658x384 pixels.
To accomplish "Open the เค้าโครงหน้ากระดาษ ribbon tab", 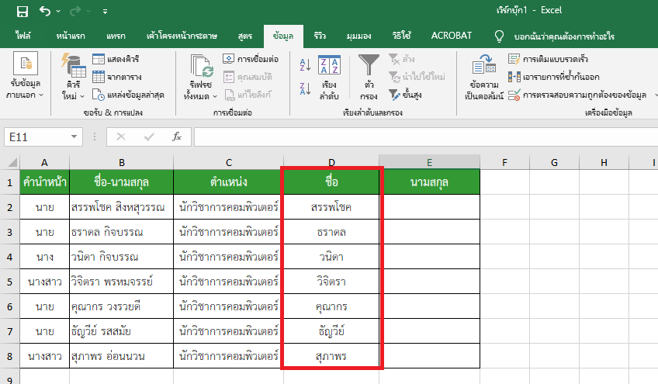I will 182,36.
